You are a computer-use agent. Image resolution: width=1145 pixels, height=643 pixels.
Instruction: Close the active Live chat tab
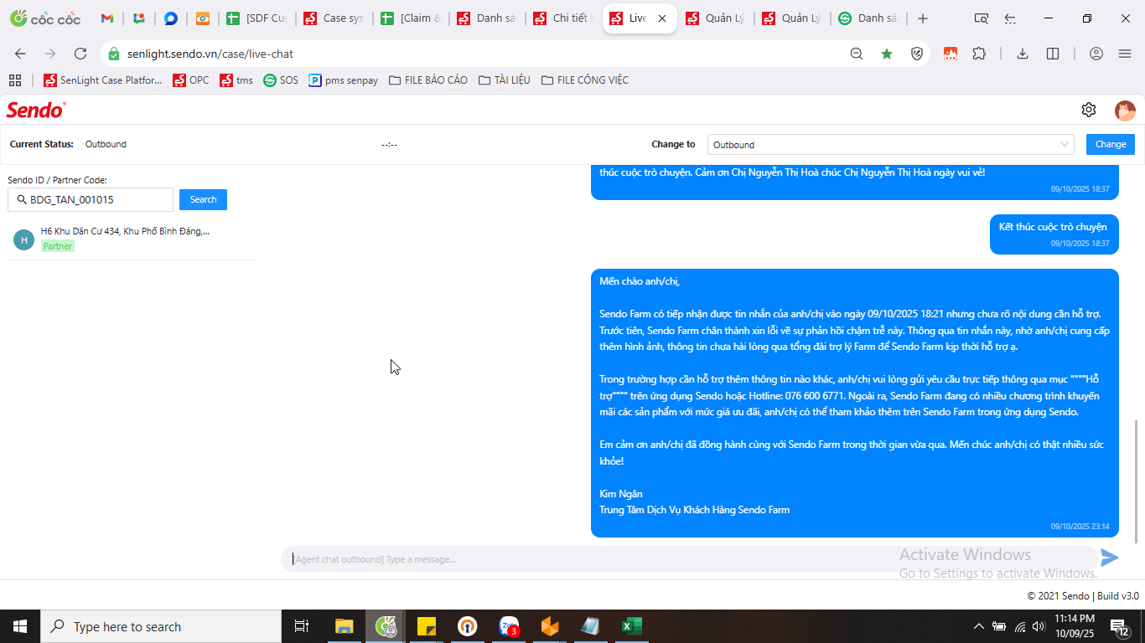pyautogui.click(x=662, y=18)
